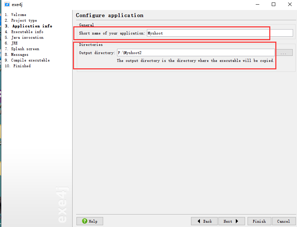Click the "Directories" group label

pyautogui.click(x=91, y=44)
